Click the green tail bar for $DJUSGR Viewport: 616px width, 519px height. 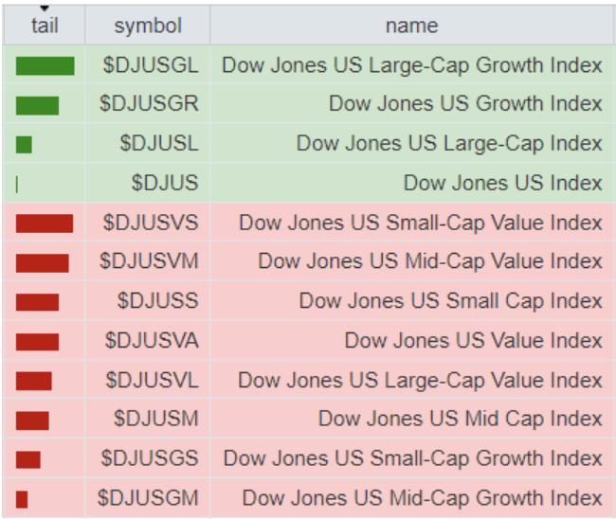click(x=37, y=105)
